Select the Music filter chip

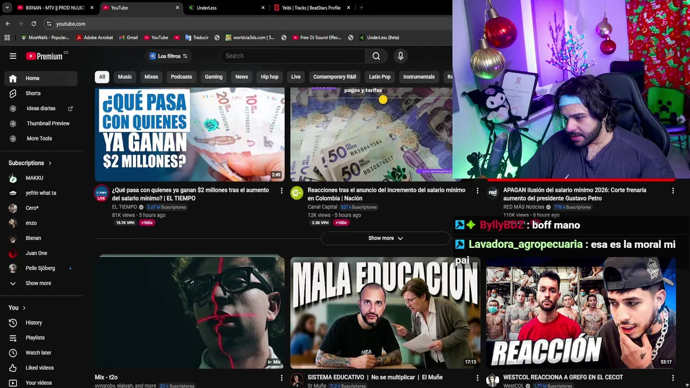coord(125,77)
